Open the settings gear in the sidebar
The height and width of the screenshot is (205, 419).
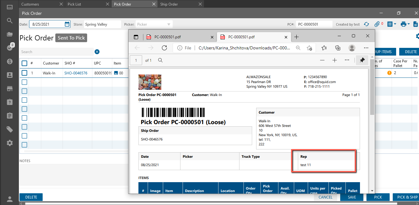point(10,143)
